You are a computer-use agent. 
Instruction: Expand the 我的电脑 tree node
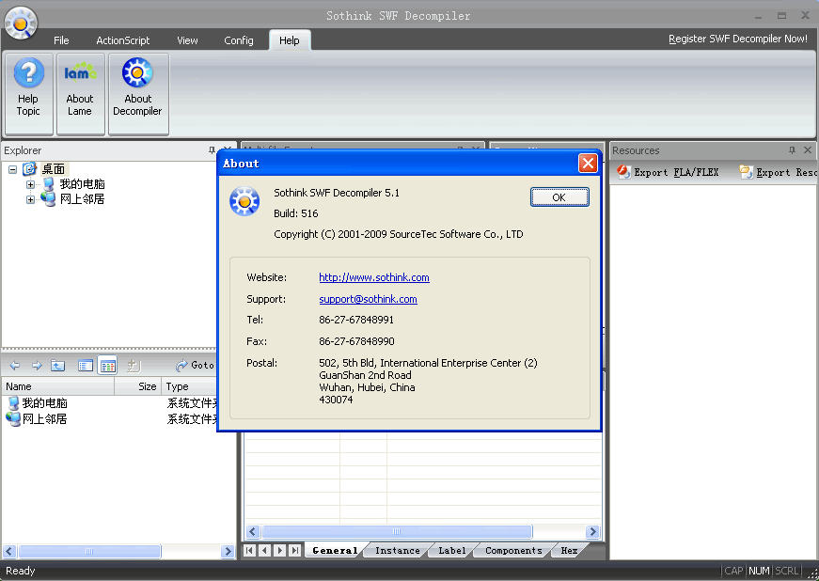point(30,184)
